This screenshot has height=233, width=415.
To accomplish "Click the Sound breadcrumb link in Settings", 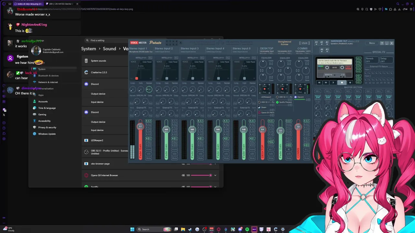I will 109,49.
